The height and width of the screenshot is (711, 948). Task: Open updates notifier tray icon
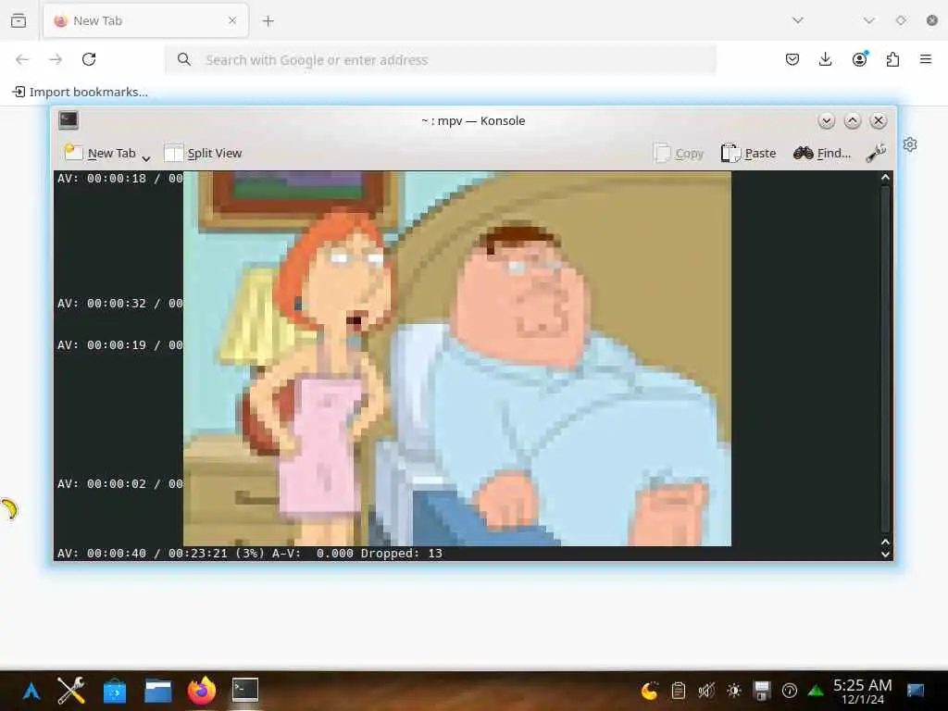click(x=789, y=691)
